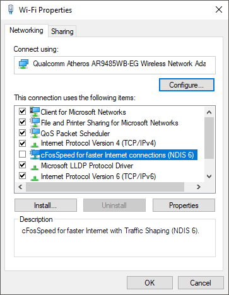Click the vertical scrollbar thumb in items list
The width and height of the screenshot is (229, 295).
209,138
